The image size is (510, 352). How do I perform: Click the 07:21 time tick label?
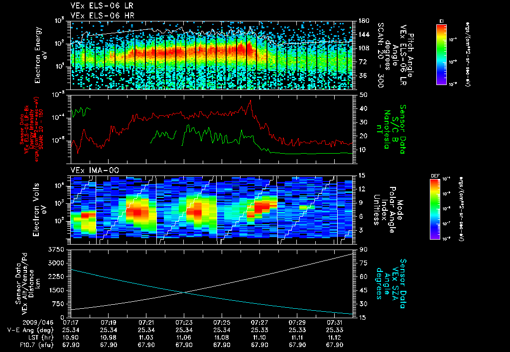(x=146, y=323)
